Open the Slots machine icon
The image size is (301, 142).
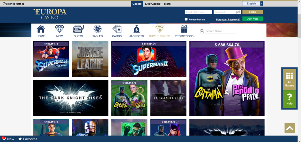tap(78, 29)
